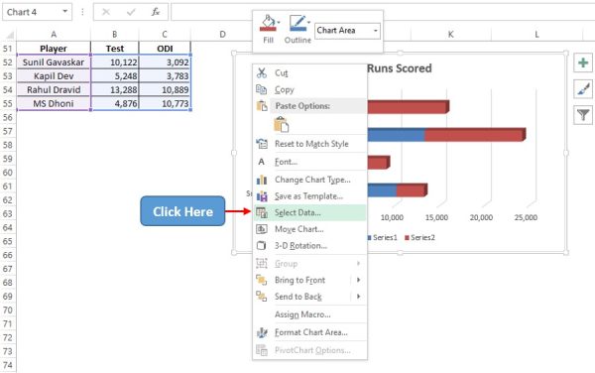Click the Move Chart icon

point(262,229)
